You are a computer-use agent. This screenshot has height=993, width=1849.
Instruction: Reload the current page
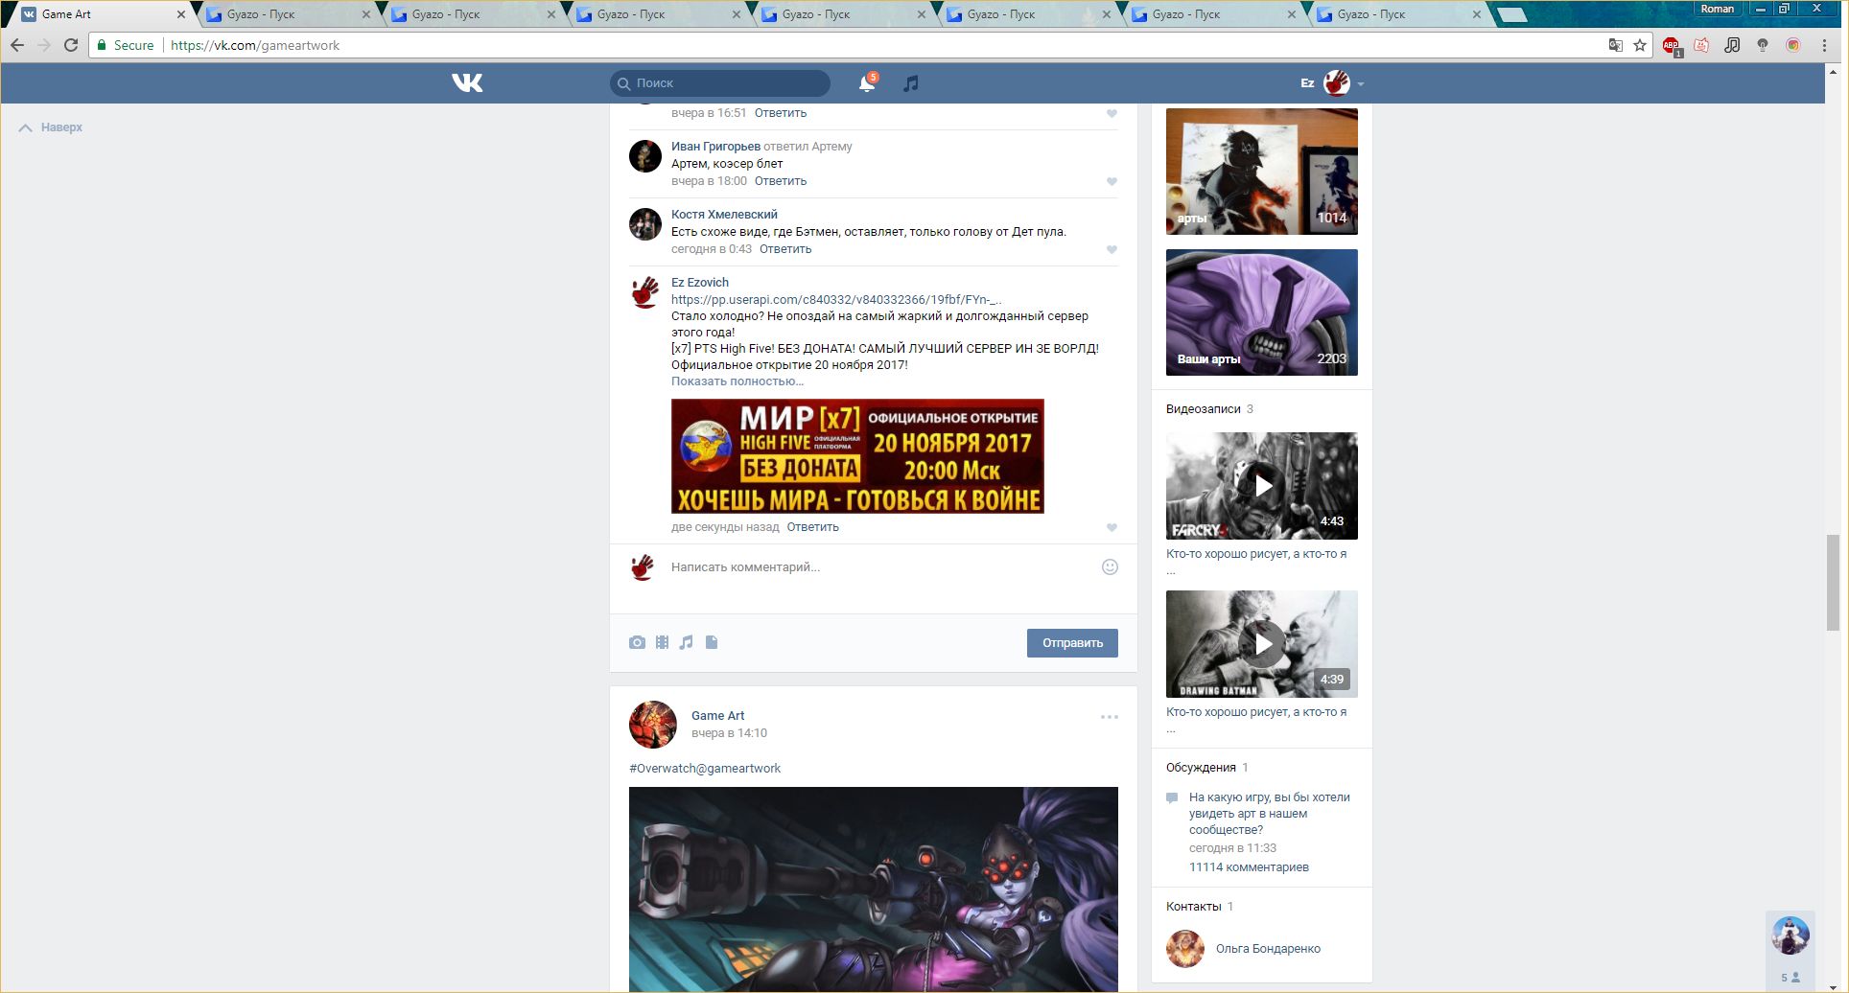(71, 45)
